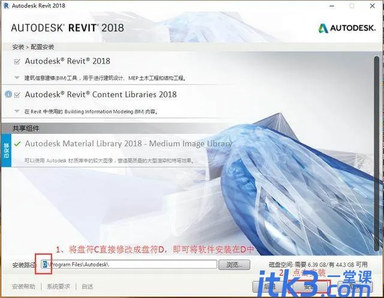Click the 安装 breadcrumb step
384x298 pixels.
pos(18,47)
